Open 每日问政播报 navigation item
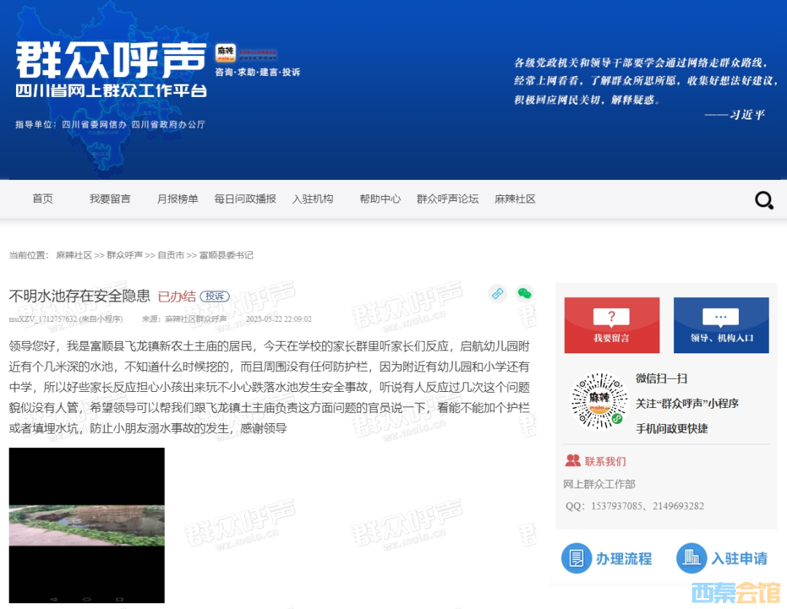The image size is (787, 609). pos(246,199)
